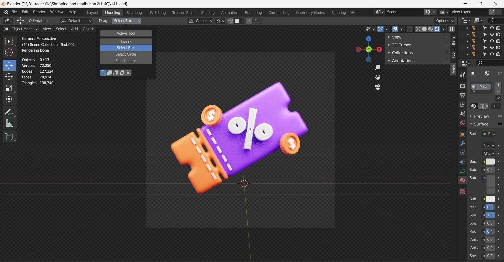Click the zoom viewport magnifier icon
The width and height of the screenshot is (504, 262).
[378, 68]
